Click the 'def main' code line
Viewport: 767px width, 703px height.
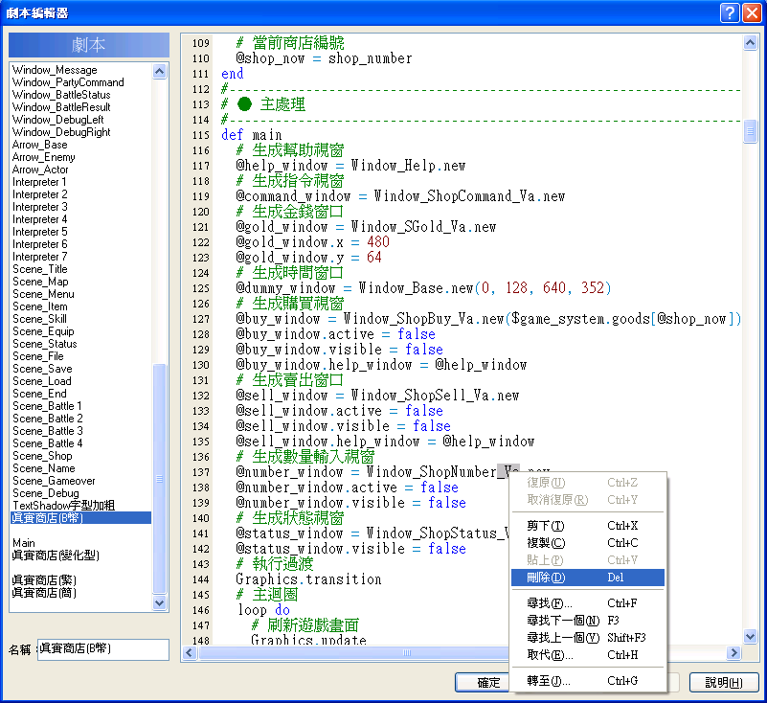click(252, 135)
